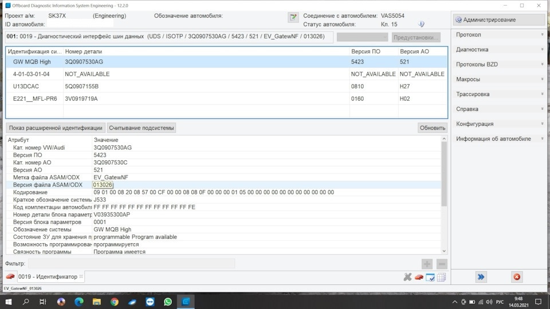Click the 3V0919719A part number cell
The image size is (550, 309).
81,99
